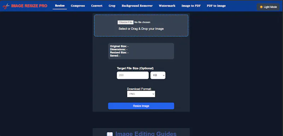Image resolution: width=283 pixels, height=136 pixels.
Task: Go to the Convert tab
Action: point(97,6)
